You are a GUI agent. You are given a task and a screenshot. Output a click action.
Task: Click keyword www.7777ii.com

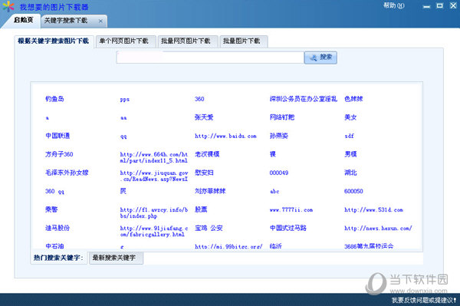(x=291, y=210)
